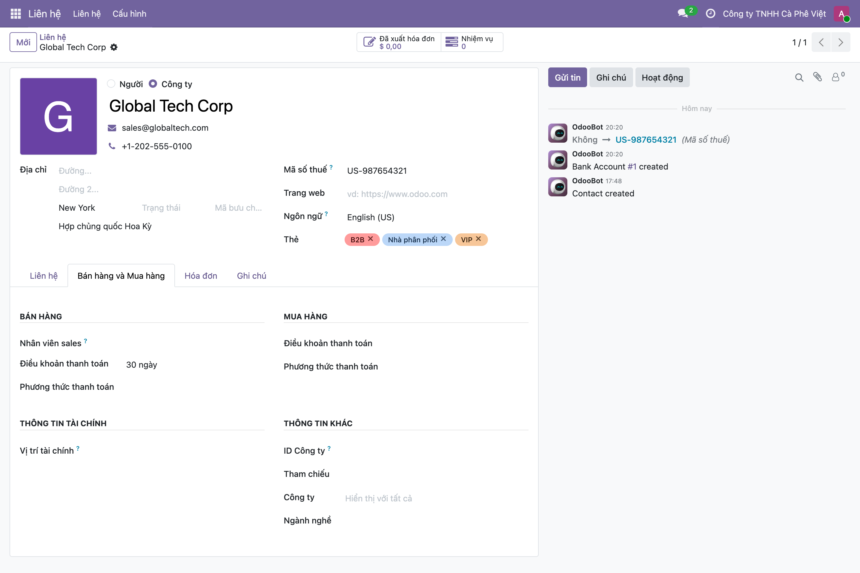Click the Hoạt động button
Screen dimensions: 860x573
662,78
